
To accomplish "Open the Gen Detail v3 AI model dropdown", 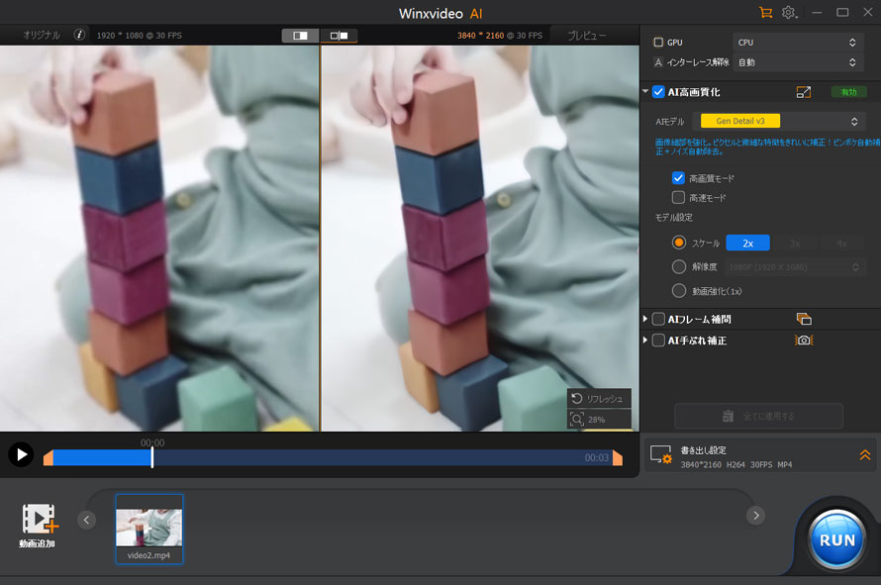I will (781, 122).
